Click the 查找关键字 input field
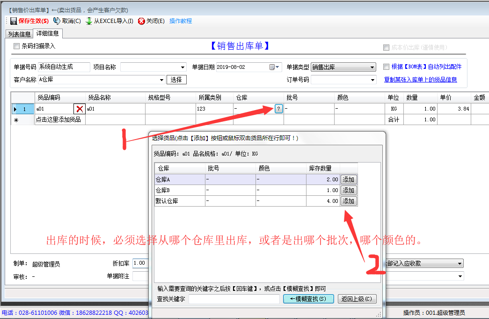Viewport: 489px width, 319px height. pos(234,299)
